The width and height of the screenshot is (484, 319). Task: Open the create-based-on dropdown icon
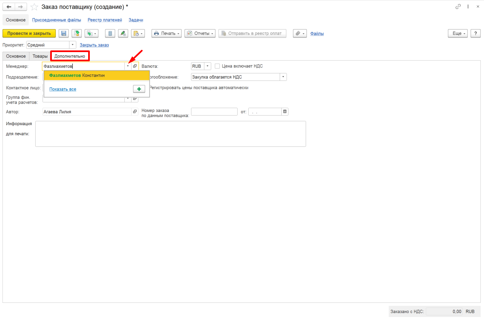tap(91, 33)
